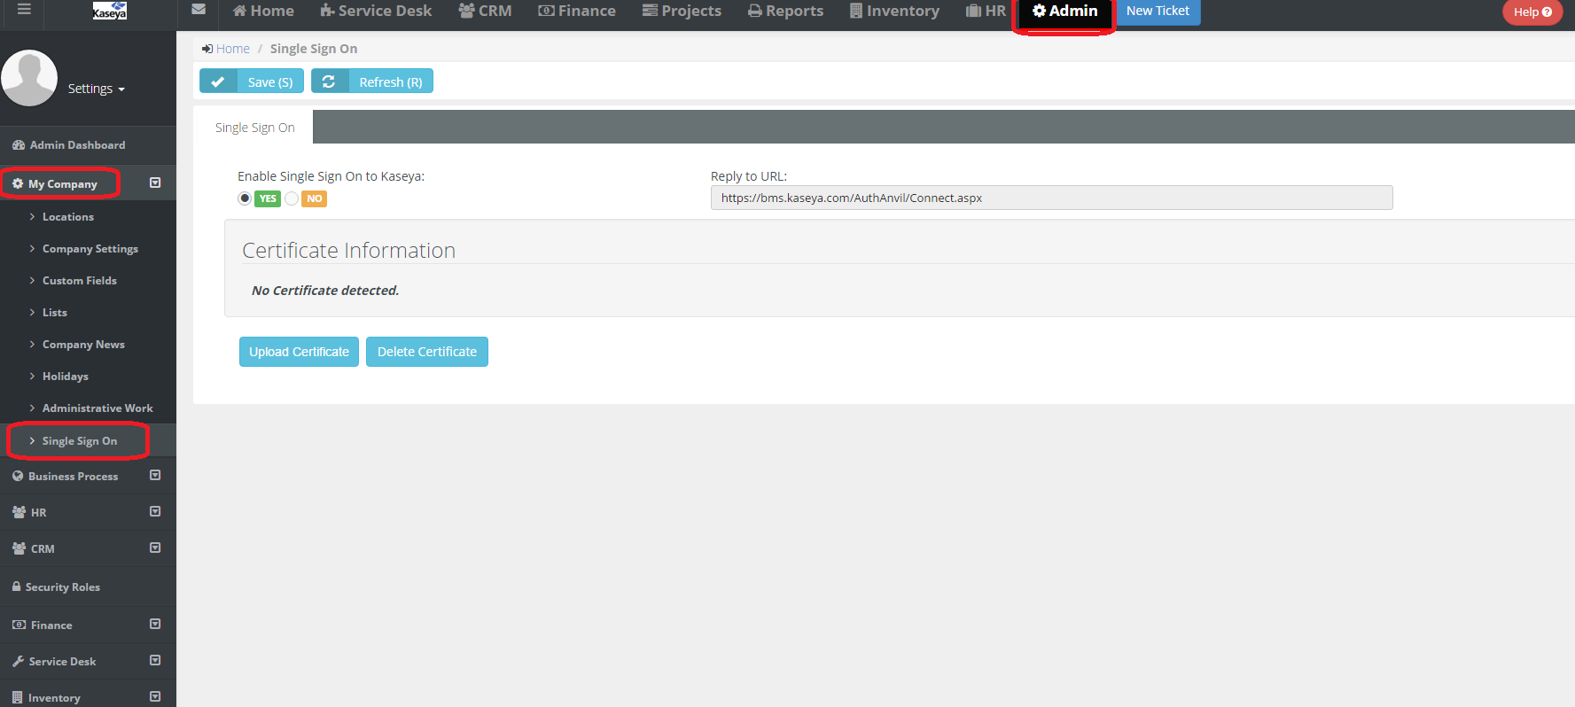Open Holidays in sidebar
This screenshot has width=1575, height=707.
[x=66, y=377]
